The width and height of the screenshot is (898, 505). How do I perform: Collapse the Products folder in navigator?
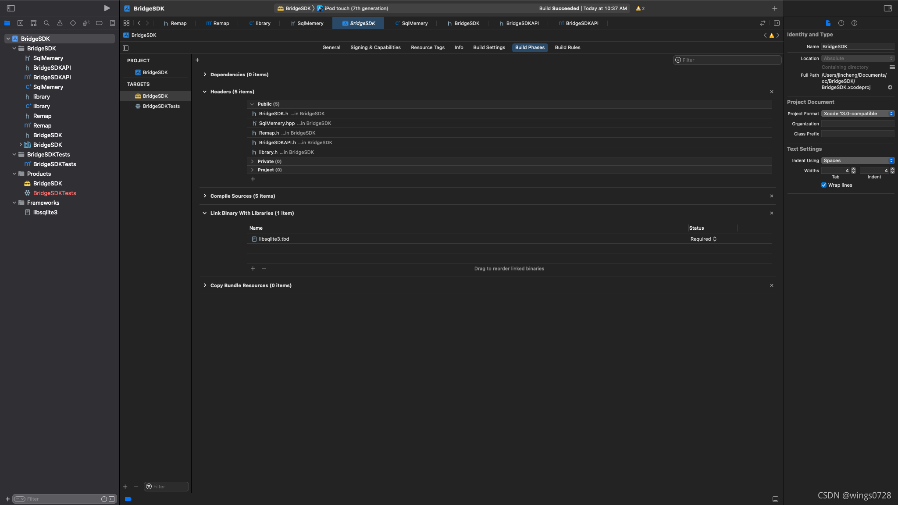click(14, 174)
